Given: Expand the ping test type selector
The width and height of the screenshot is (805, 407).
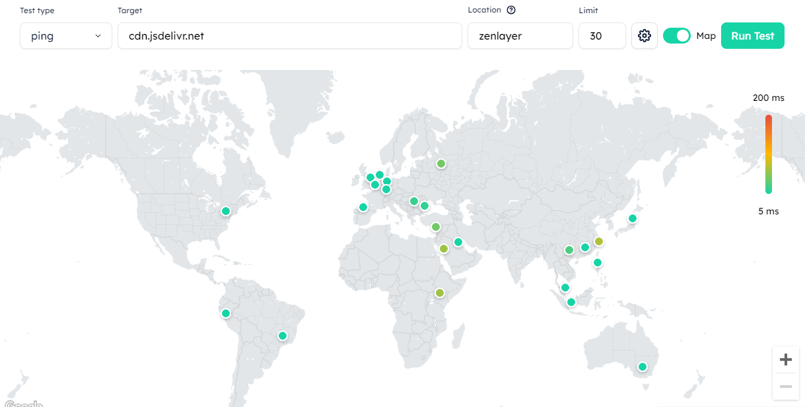Looking at the screenshot, I should [x=96, y=36].
